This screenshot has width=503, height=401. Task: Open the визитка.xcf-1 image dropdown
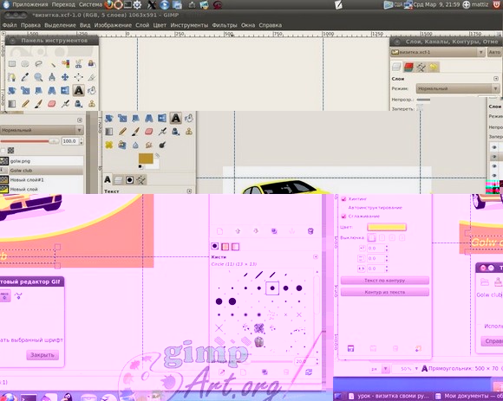click(x=438, y=52)
